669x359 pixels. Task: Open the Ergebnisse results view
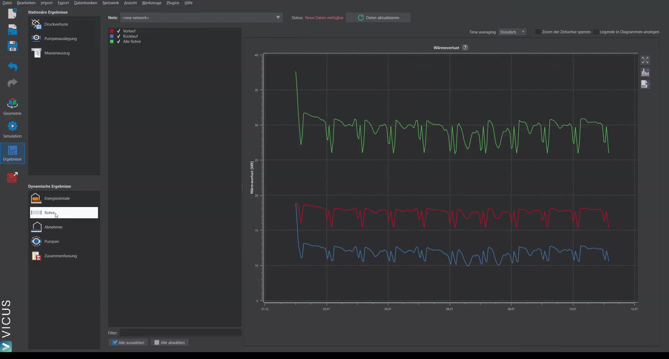tap(12, 153)
